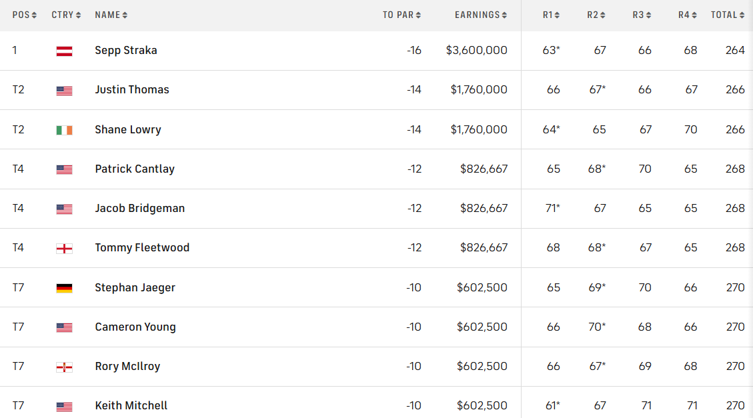Click the USA flag beside Justin Thomas
The image size is (753, 418).
coord(64,91)
